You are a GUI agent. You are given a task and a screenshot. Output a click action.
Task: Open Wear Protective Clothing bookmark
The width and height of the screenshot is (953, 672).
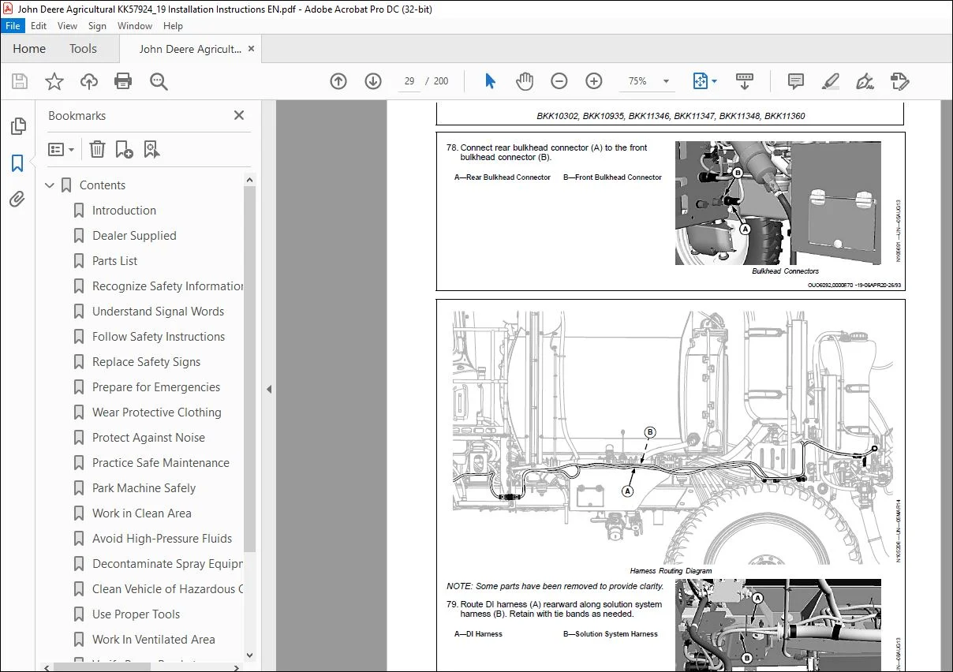[156, 413]
